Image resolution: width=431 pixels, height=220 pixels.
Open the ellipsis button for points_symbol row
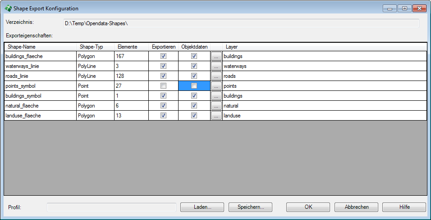216,86
